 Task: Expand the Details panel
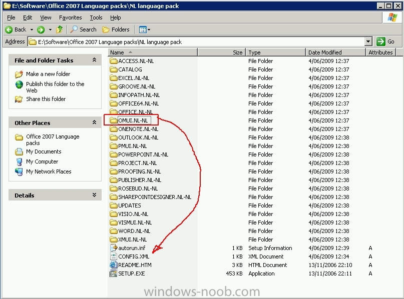[x=94, y=195]
